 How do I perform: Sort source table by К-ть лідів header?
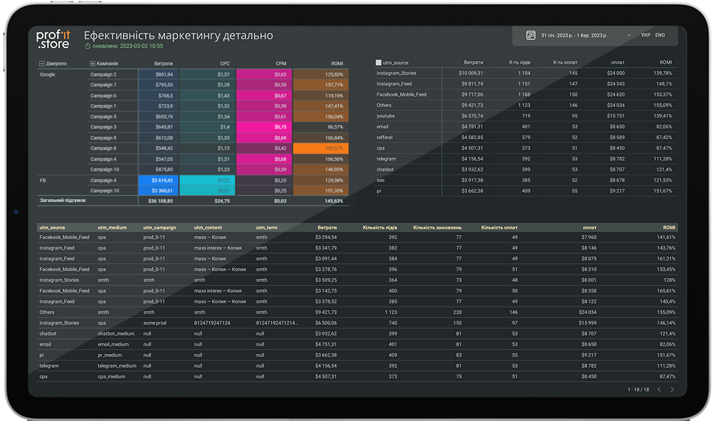(520, 62)
